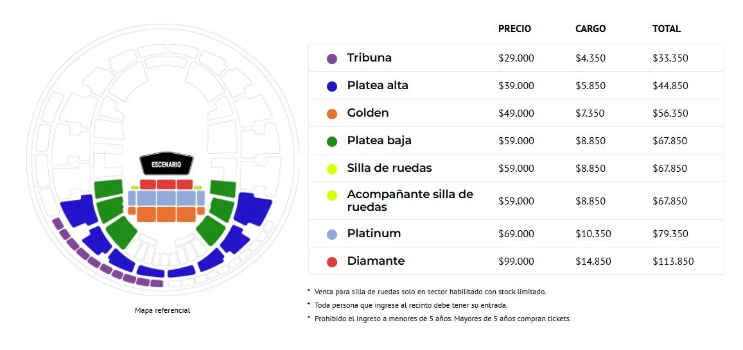
Task: Click the Silla de ruedas row label
Action: click(389, 168)
